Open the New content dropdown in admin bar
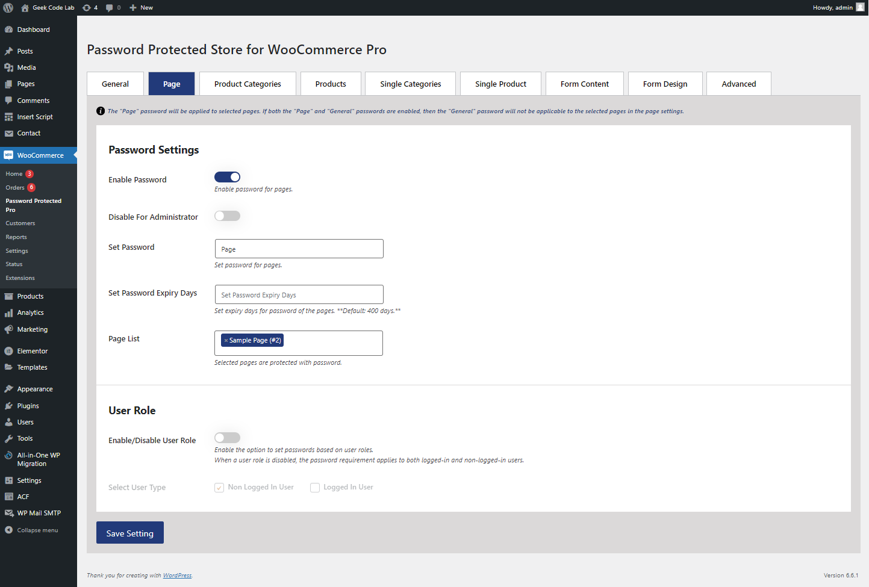869x587 pixels. [x=142, y=8]
